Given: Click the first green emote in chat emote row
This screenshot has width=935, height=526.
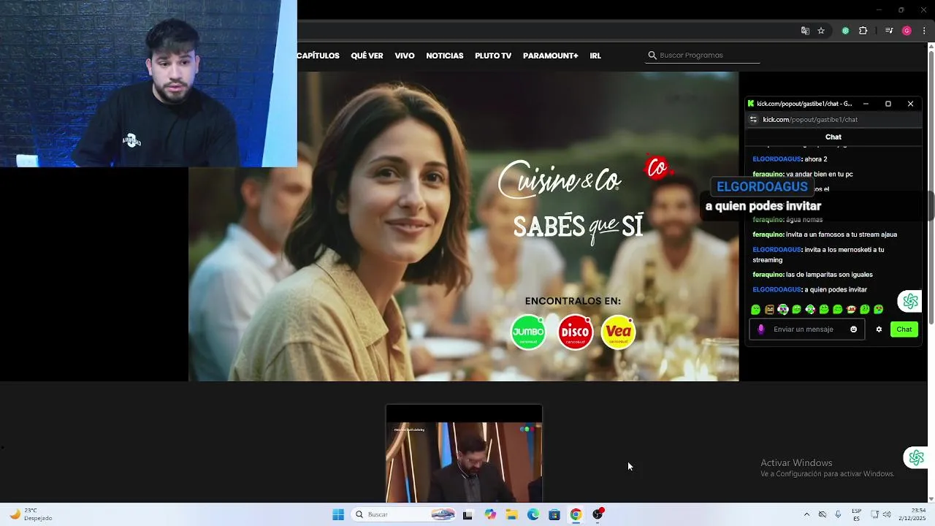Looking at the screenshot, I should click(756, 310).
